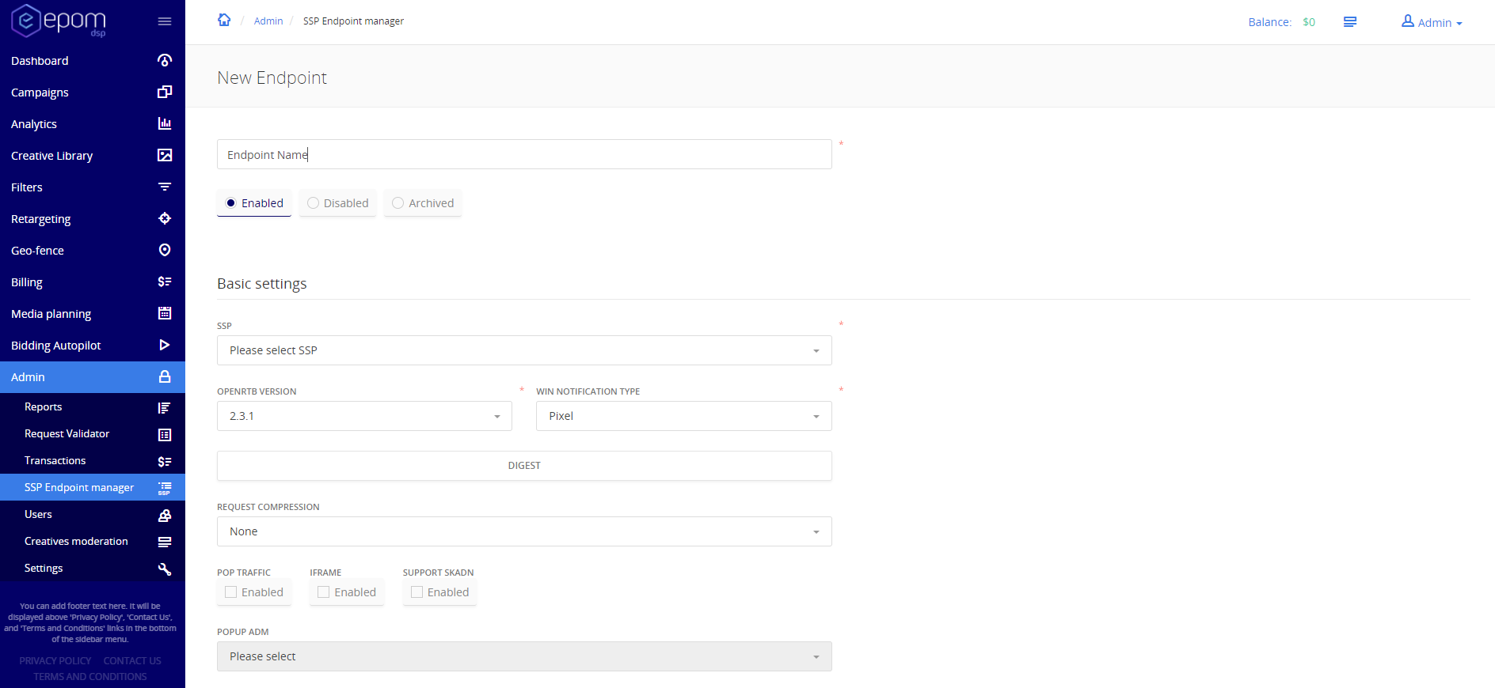Click the Filters funnel icon

(x=165, y=187)
